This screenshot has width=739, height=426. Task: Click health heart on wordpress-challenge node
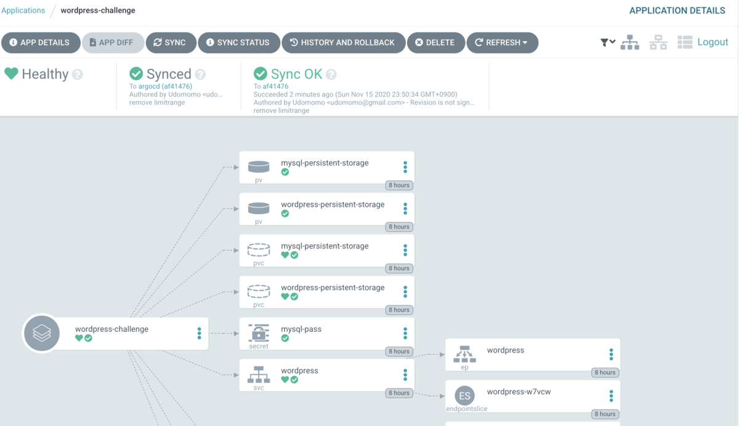click(79, 338)
